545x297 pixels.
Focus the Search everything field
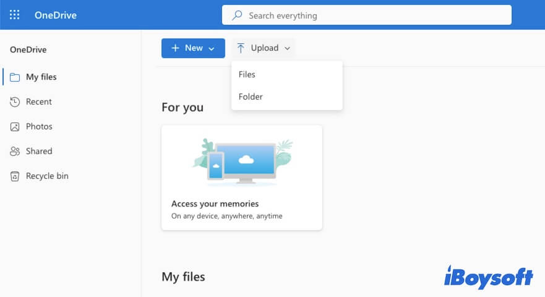(367, 15)
